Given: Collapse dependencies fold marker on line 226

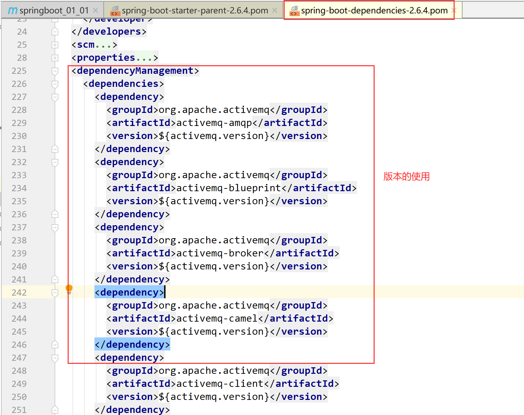Looking at the screenshot, I should (55, 84).
